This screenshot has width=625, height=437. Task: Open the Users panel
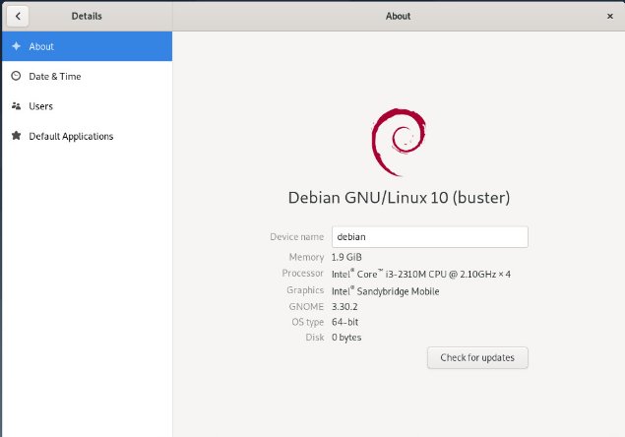(87, 106)
